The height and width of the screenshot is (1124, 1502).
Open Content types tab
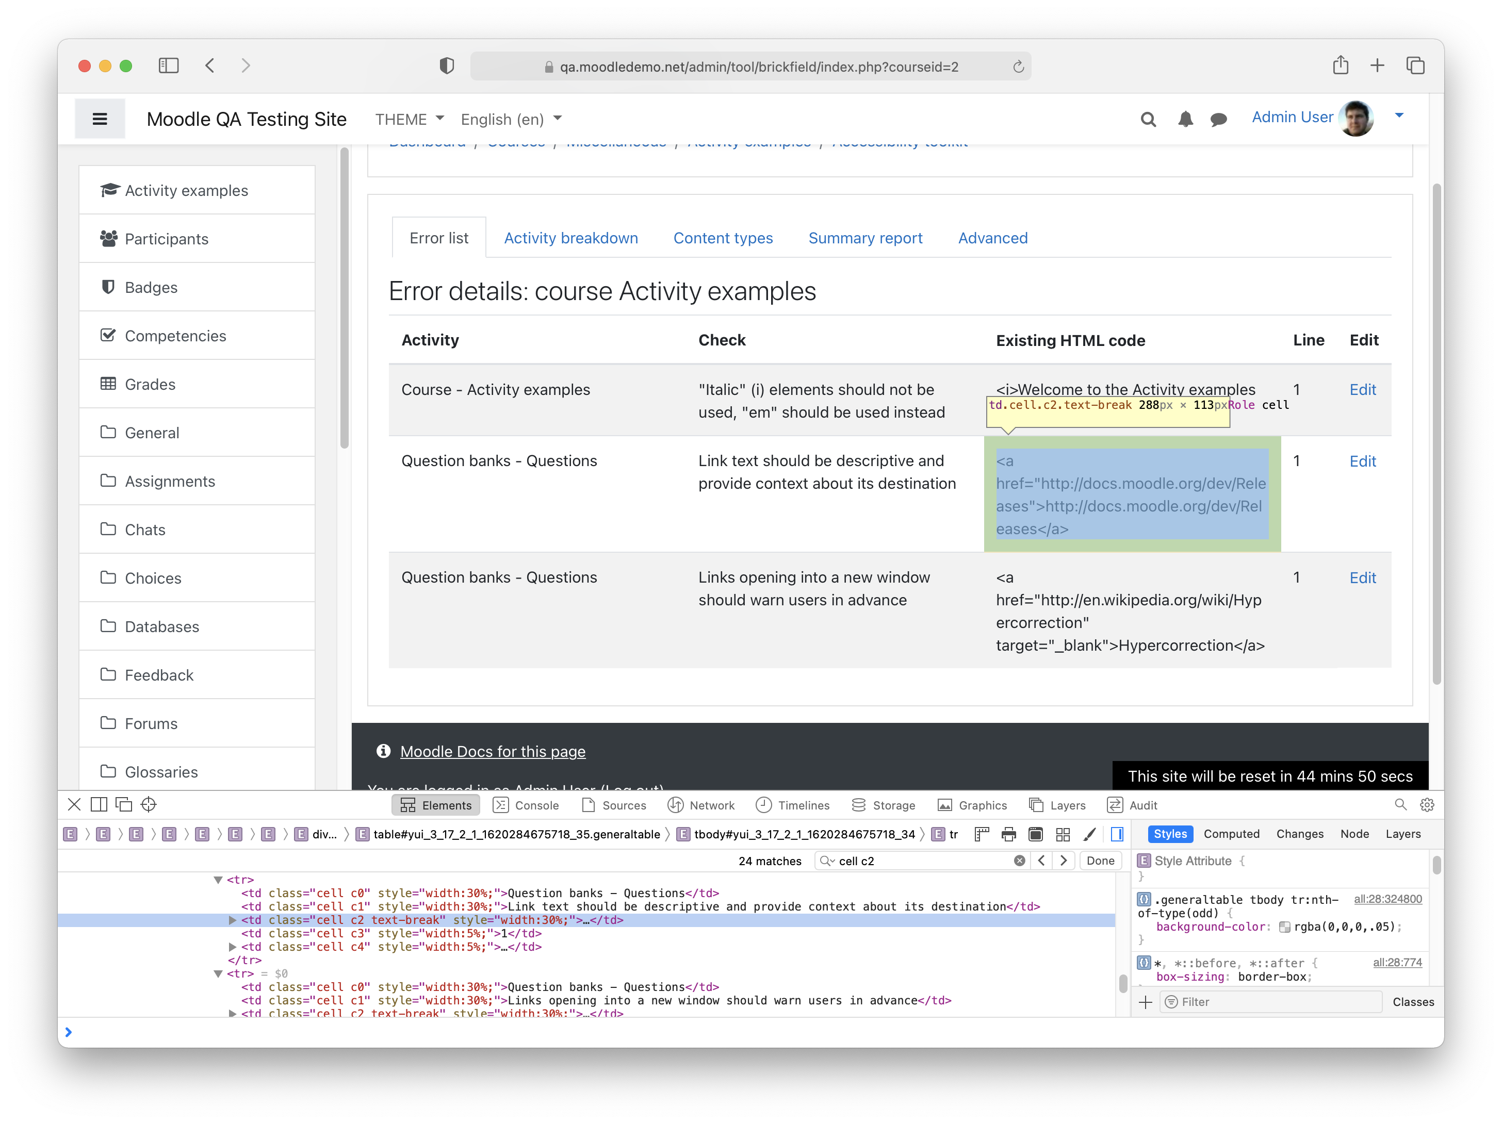[723, 238]
